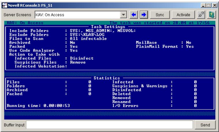Select the 'KAV: On Access' combo box
Viewport: 219px width, 132px height.
point(81,15)
